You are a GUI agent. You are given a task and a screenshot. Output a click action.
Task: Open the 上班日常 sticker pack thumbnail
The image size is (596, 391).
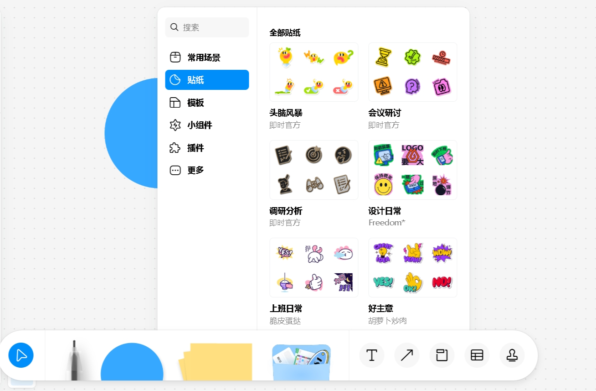click(x=314, y=267)
